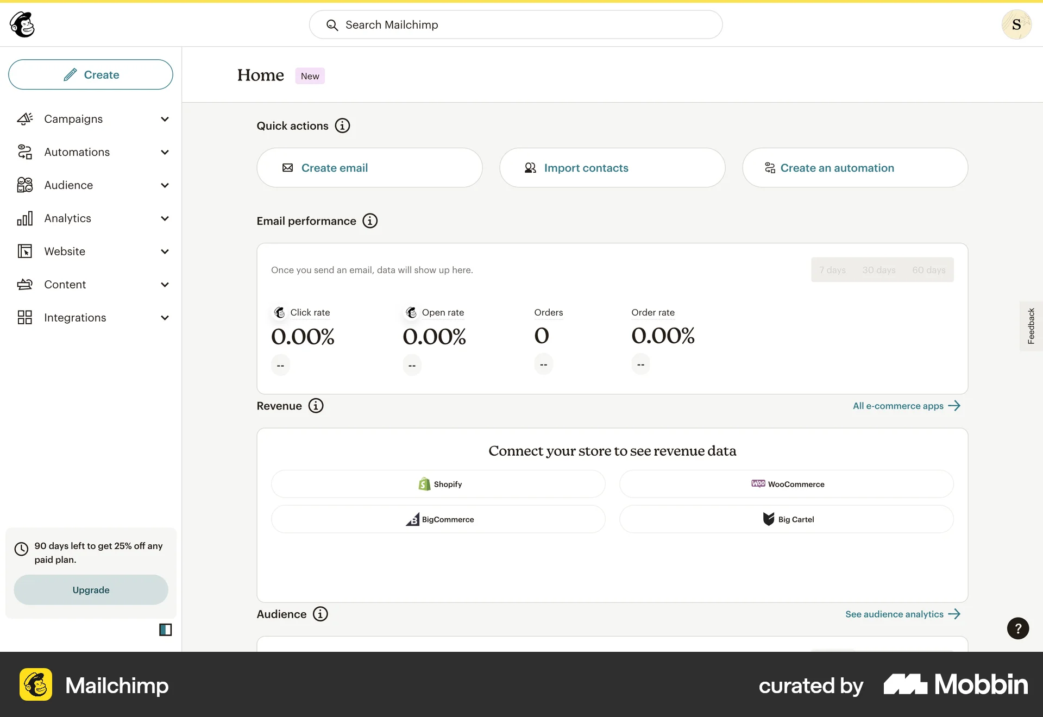Viewport: 1043px width, 717px height.
Task: Open the Feedback tab on right edge
Action: (1031, 325)
